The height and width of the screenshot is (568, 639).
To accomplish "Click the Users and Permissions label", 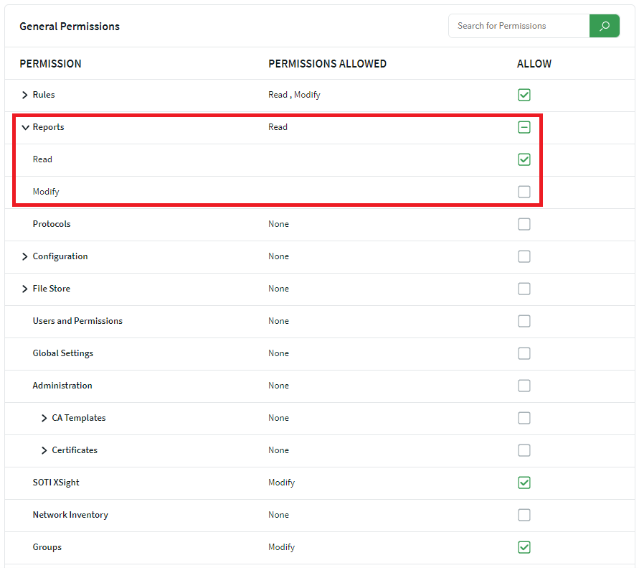I will pos(77,321).
